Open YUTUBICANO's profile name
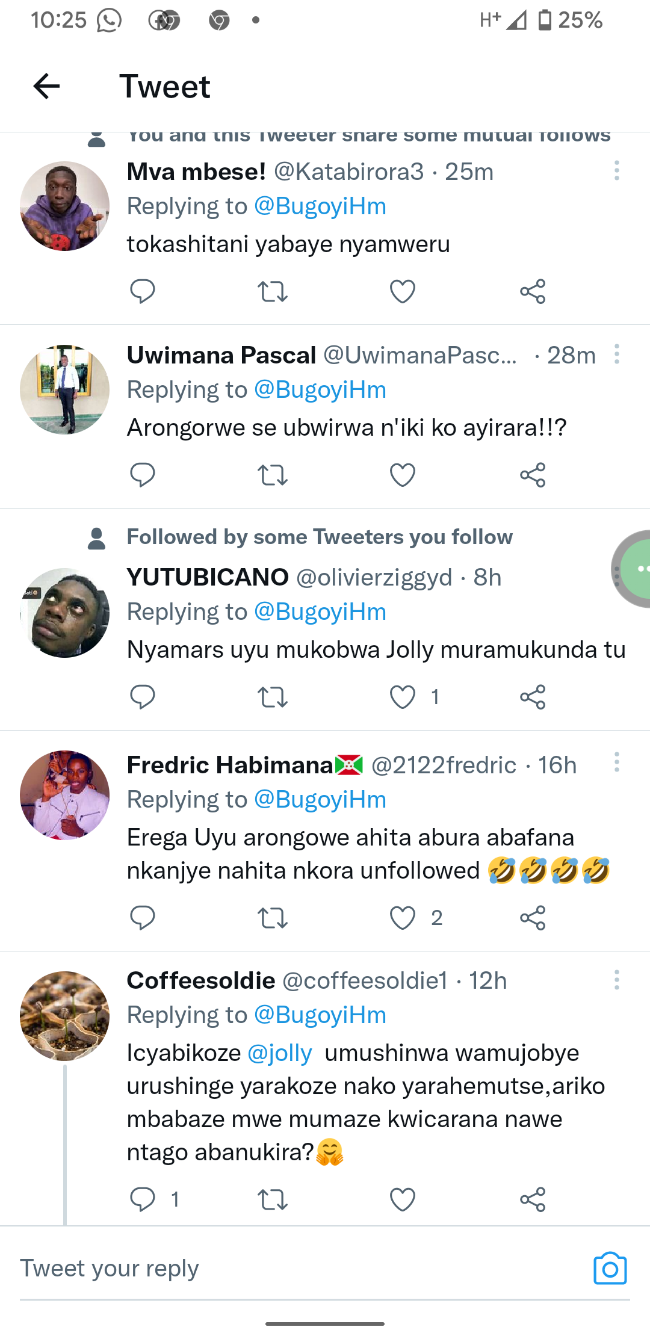The height and width of the screenshot is (1336, 650). 208,577
